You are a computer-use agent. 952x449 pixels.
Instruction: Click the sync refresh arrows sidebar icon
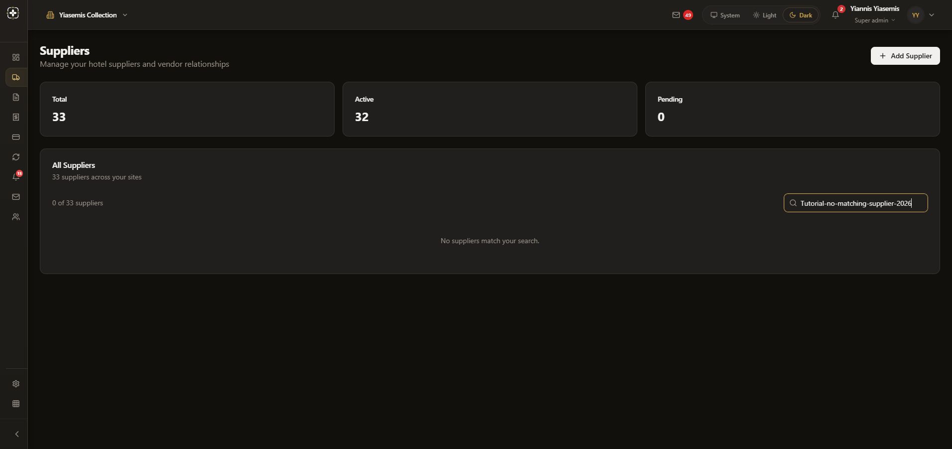(16, 157)
